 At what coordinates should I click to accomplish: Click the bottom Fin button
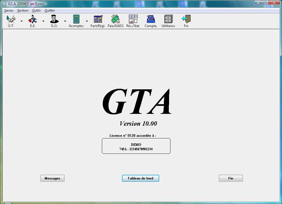point(231,178)
